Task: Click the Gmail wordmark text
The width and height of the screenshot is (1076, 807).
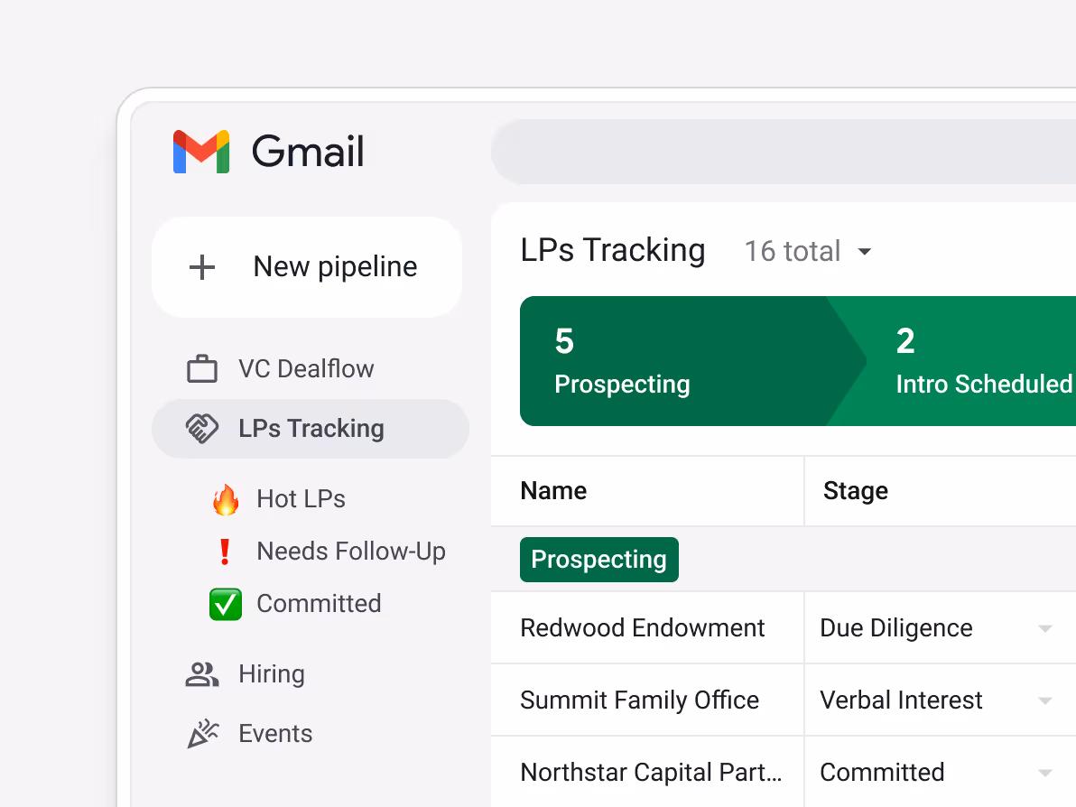Action: [308, 152]
